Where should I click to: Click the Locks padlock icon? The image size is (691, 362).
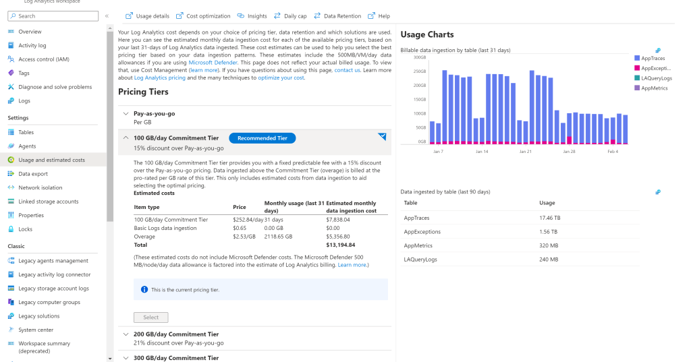click(11, 229)
